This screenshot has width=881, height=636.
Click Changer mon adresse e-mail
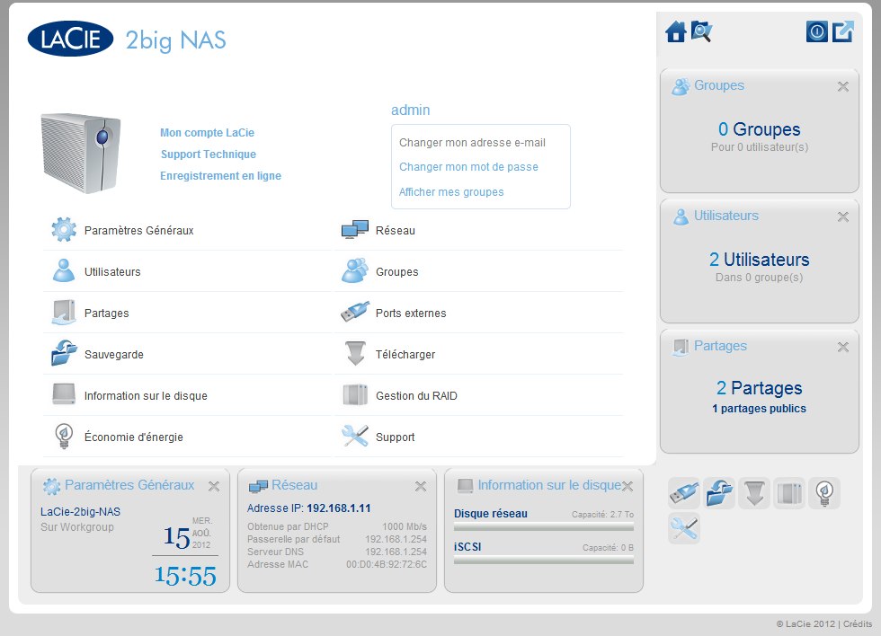pos(472,143)
